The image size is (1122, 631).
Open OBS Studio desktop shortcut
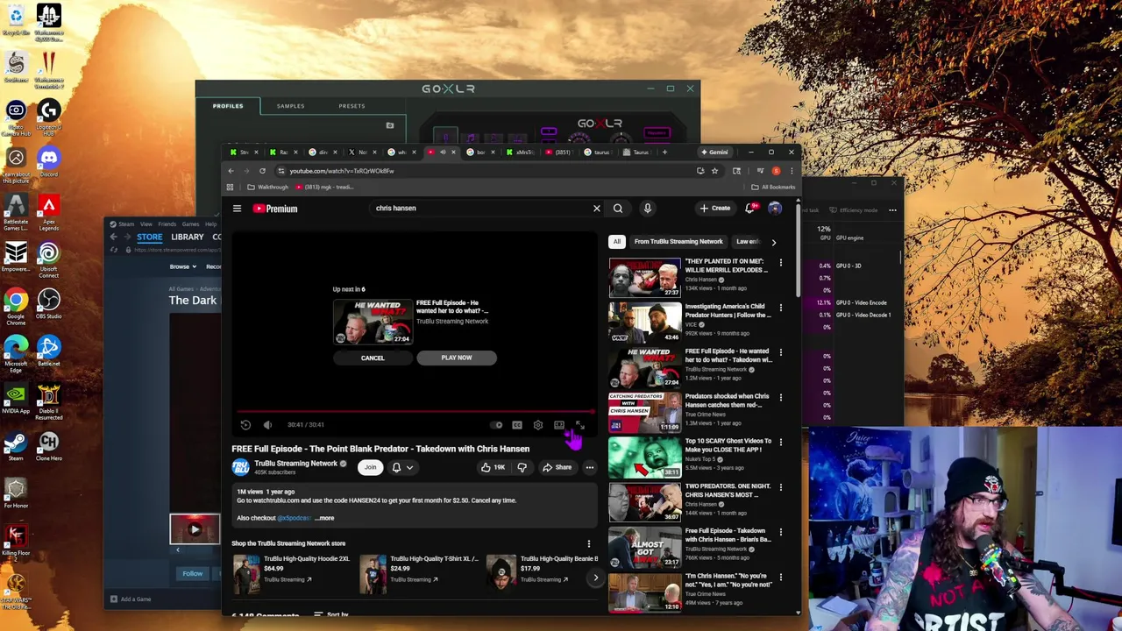(49, 304)
